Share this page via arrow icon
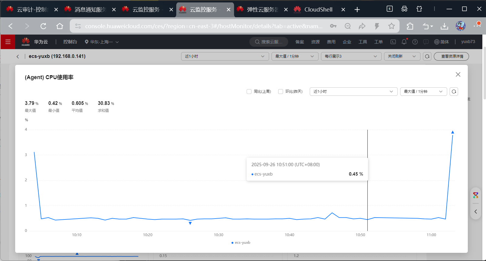The height and width of the screenshot is (261, 486). (362, 26)
